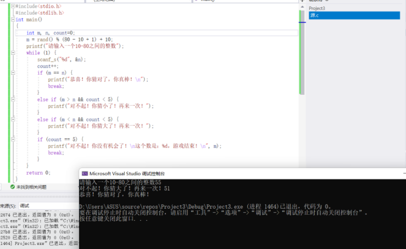Click the debug console window icon
This screenshot has height=249, width=406.
84,174
